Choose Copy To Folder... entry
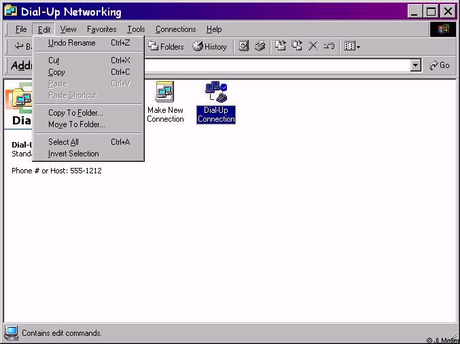 pos(88,113)
